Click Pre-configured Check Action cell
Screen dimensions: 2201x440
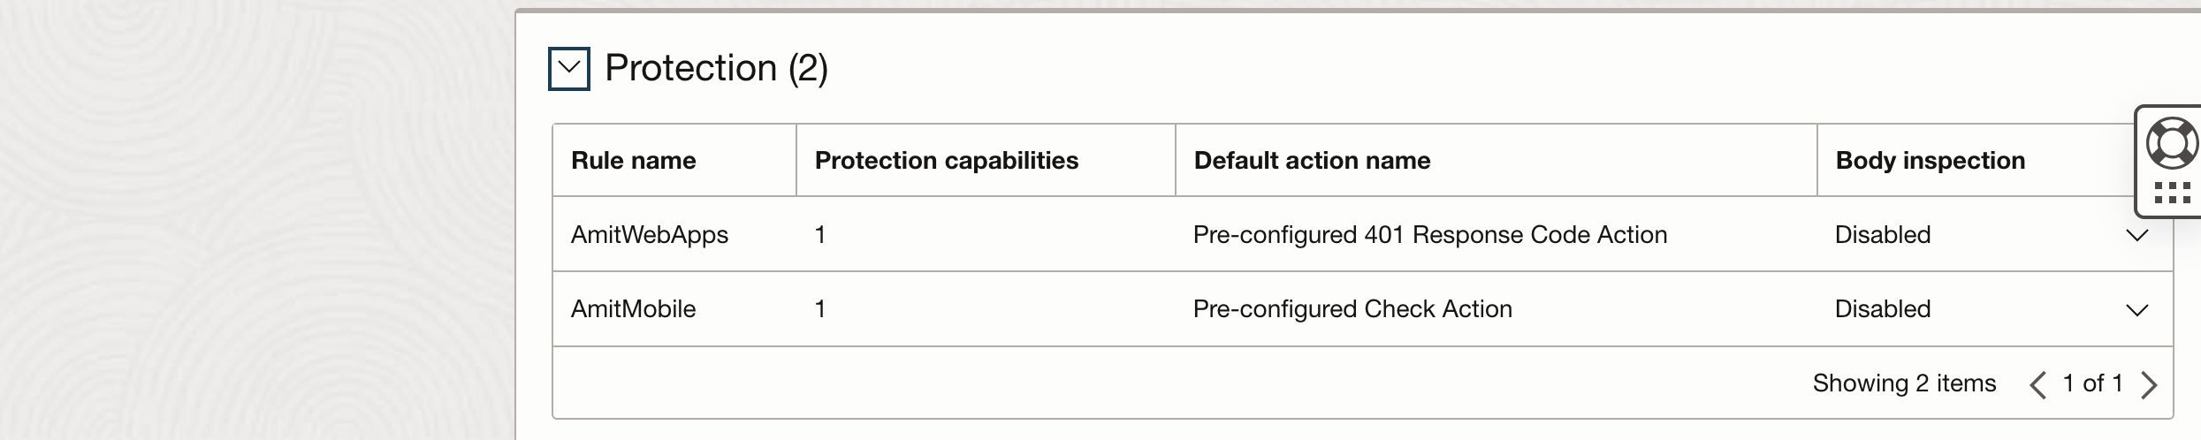[x=1352, y=309]
